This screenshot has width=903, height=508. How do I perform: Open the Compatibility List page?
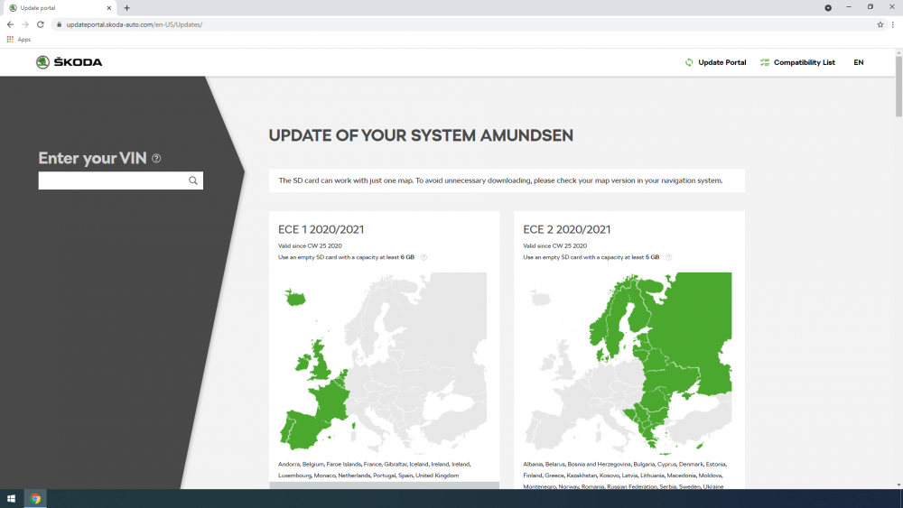coord(797,62)
